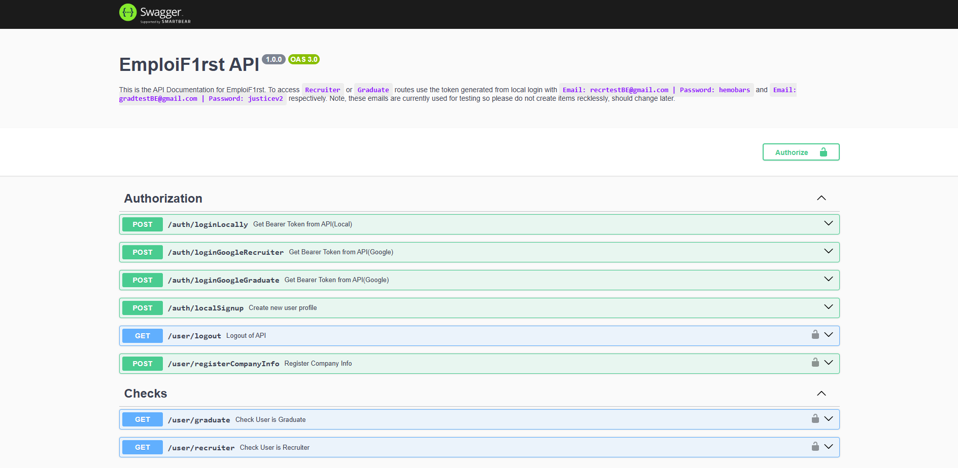Click lock icon on /user/recruiter row

(x=815, y=447)
